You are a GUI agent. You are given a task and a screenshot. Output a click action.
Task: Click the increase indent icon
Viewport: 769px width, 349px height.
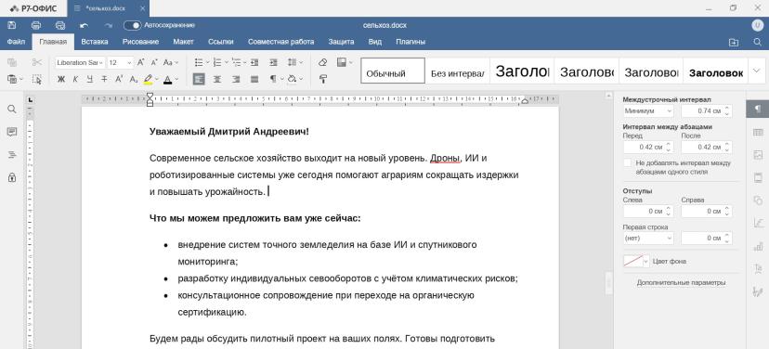coord(273,62)
